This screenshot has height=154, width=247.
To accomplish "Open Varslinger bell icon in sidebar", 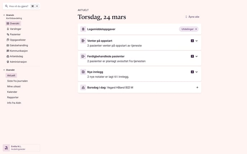I will coord(8,29).
